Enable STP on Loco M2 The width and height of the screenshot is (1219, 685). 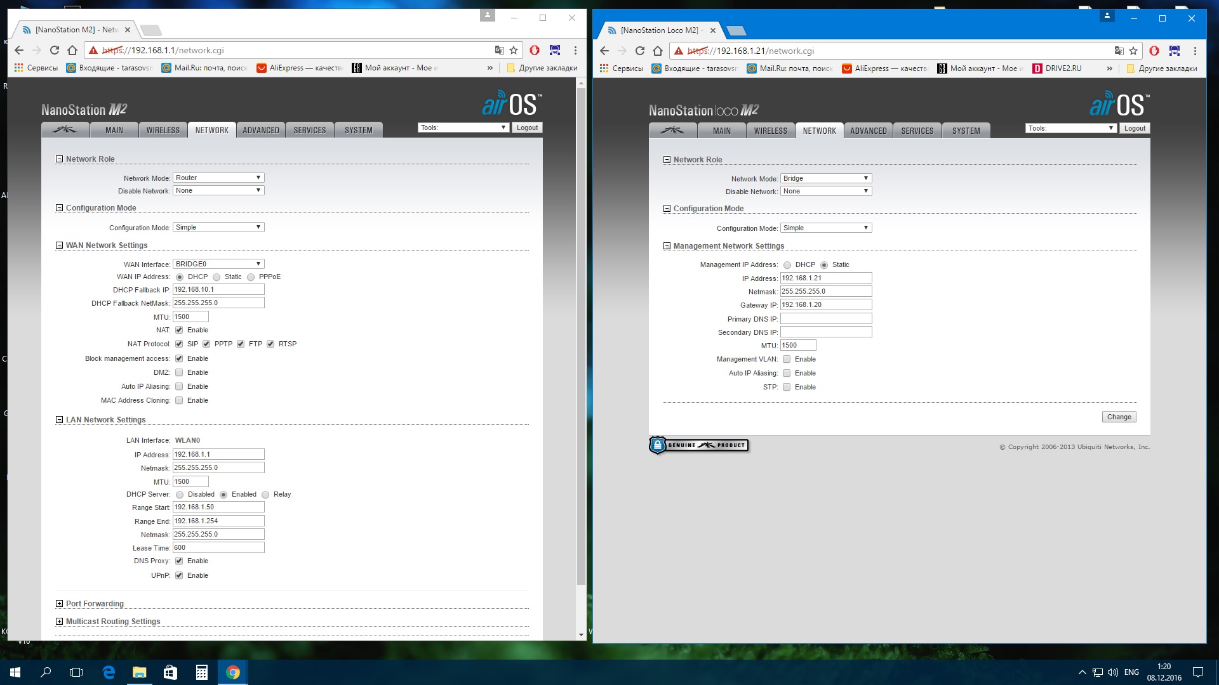tap(787, 387)
